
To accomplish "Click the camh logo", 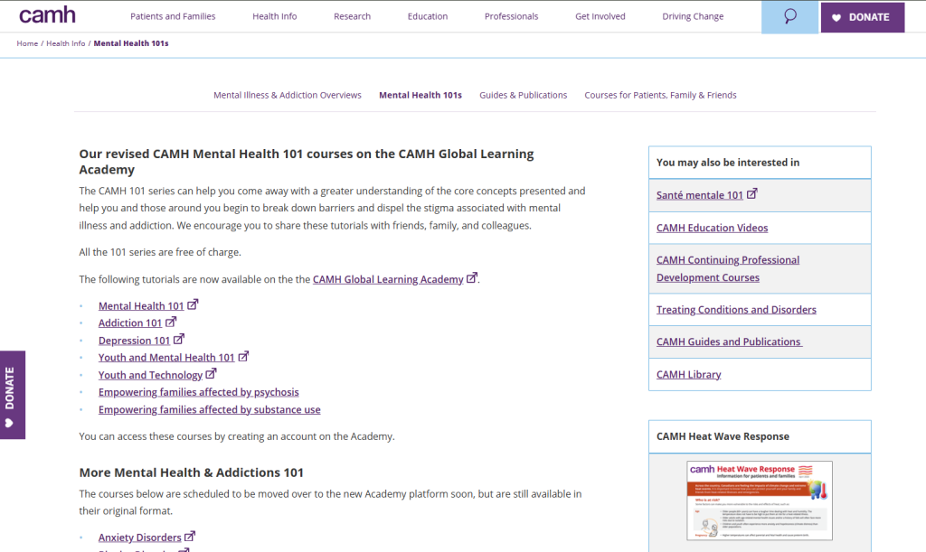I will [x=47, y=15].
